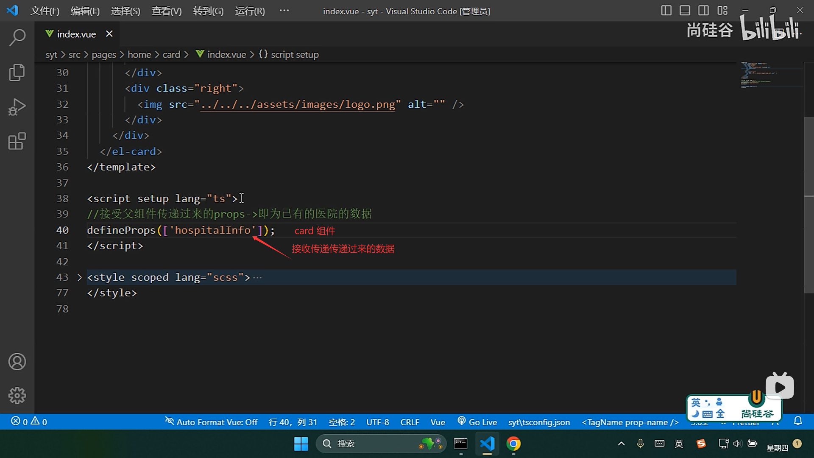Open the Extensions view

click(x=17, y=141)
